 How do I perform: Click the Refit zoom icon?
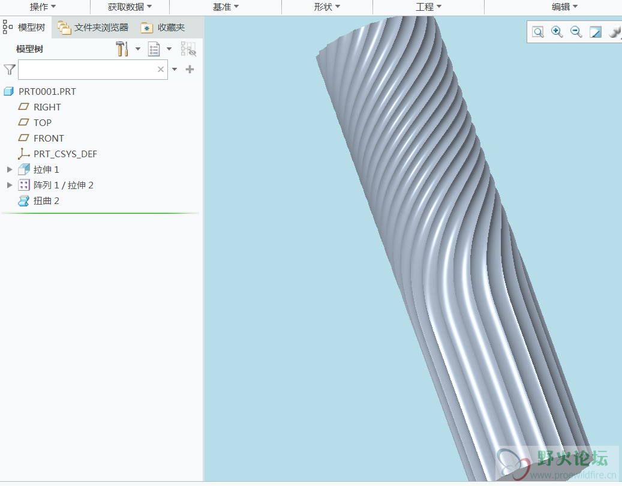[x=538, y=32]
